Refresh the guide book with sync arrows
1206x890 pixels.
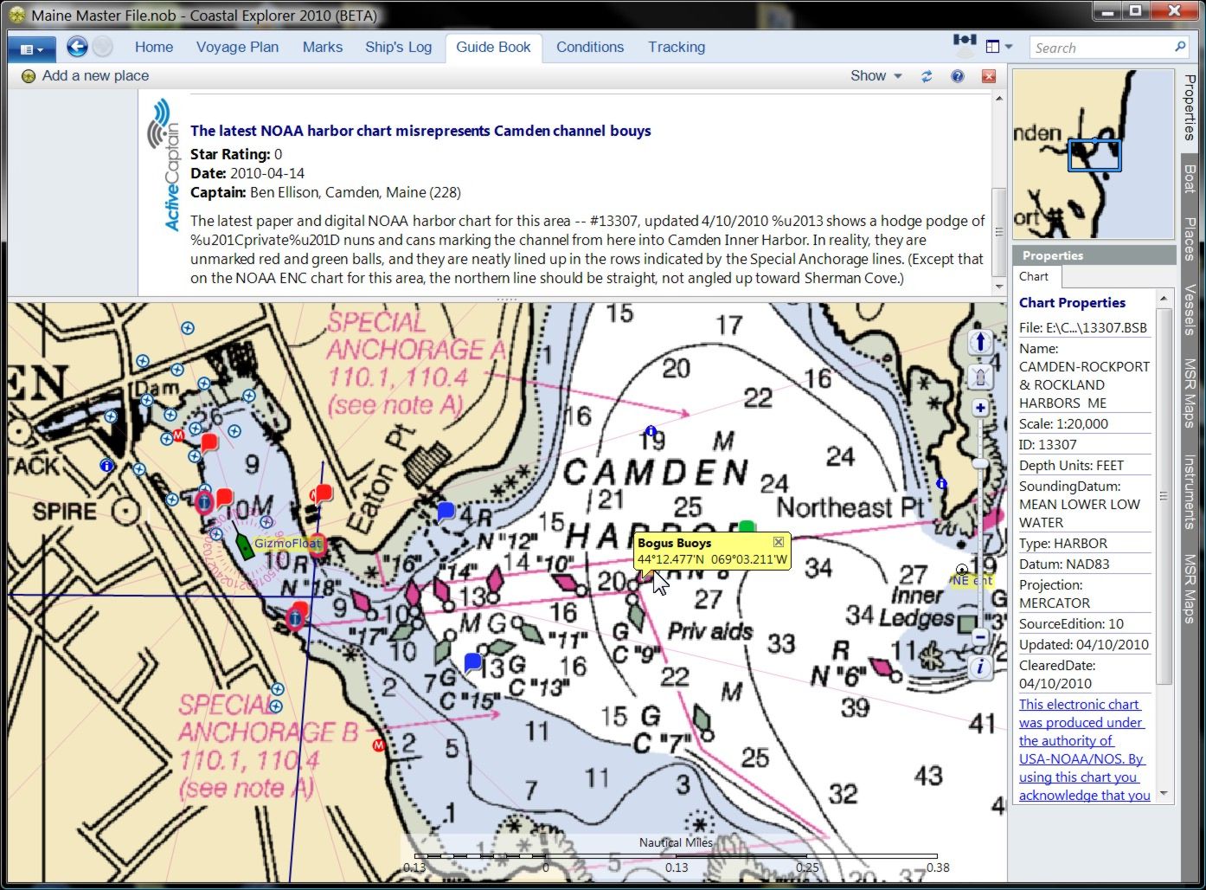pos(927,76)
